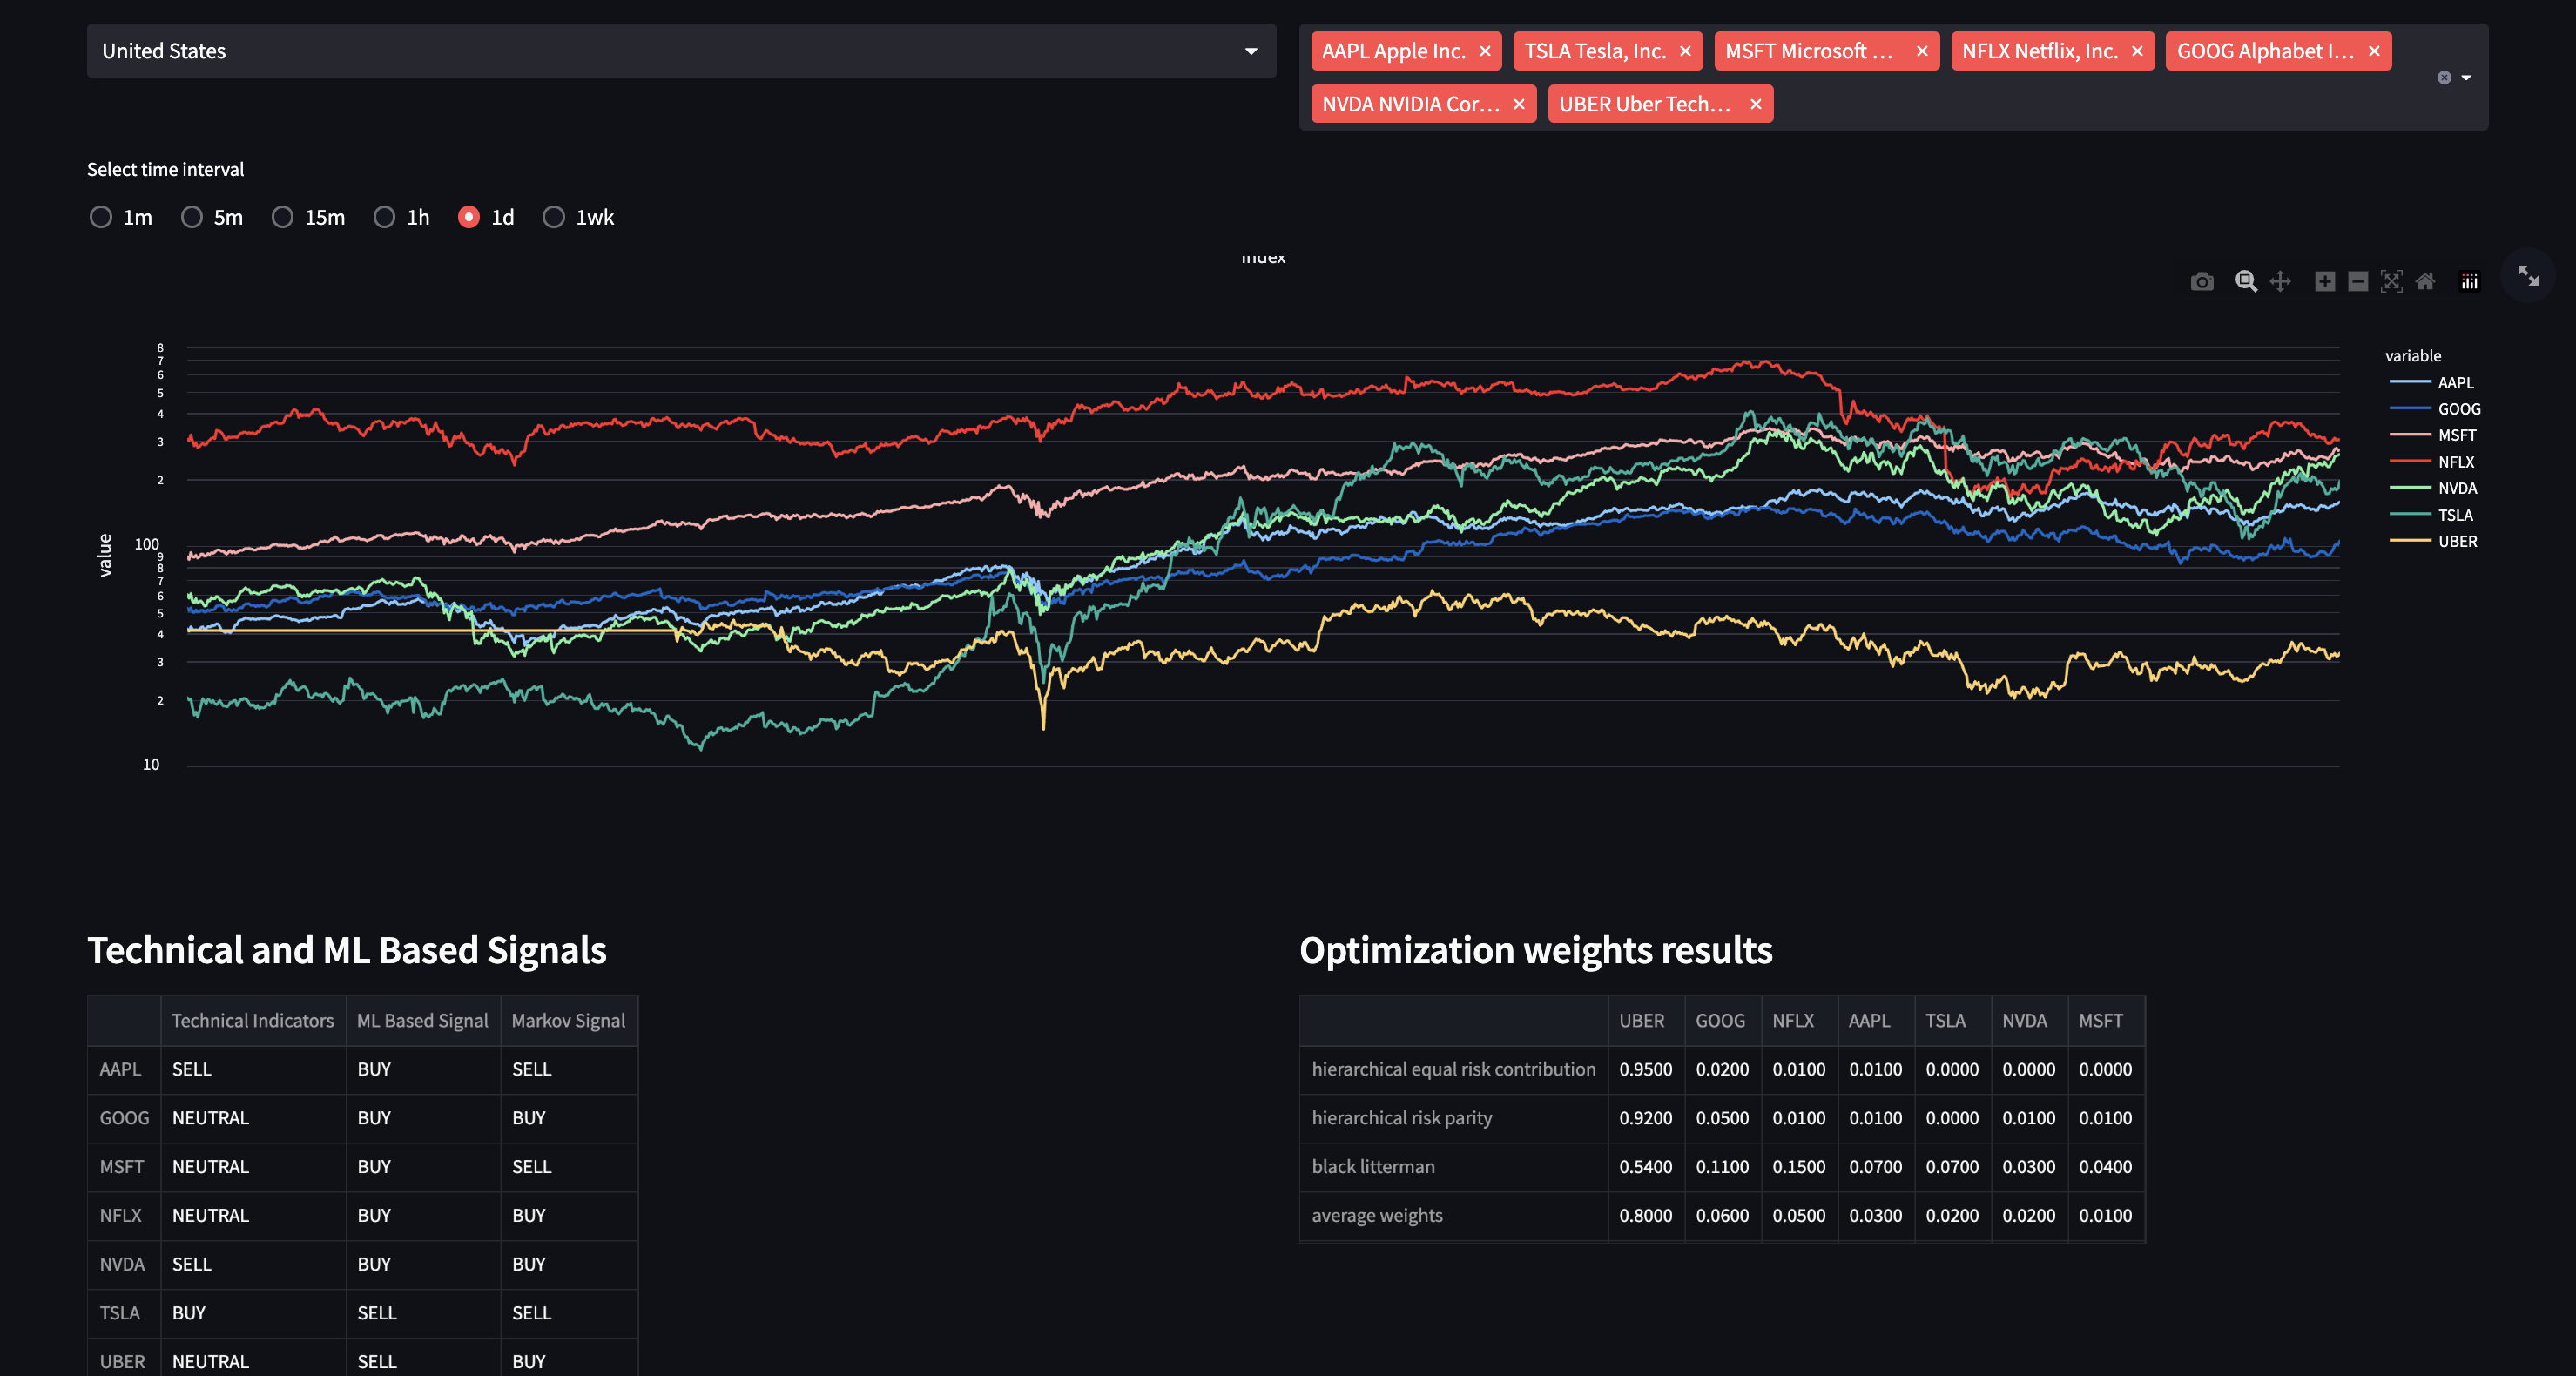View chart fullscreen with expand arrows
The image size is (2576, 1376).
click(x=2527, y=275)
